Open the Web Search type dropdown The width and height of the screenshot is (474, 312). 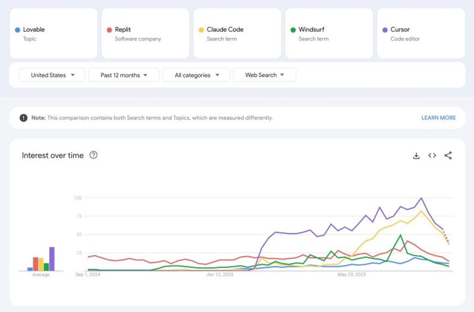(x=265, y=75)
